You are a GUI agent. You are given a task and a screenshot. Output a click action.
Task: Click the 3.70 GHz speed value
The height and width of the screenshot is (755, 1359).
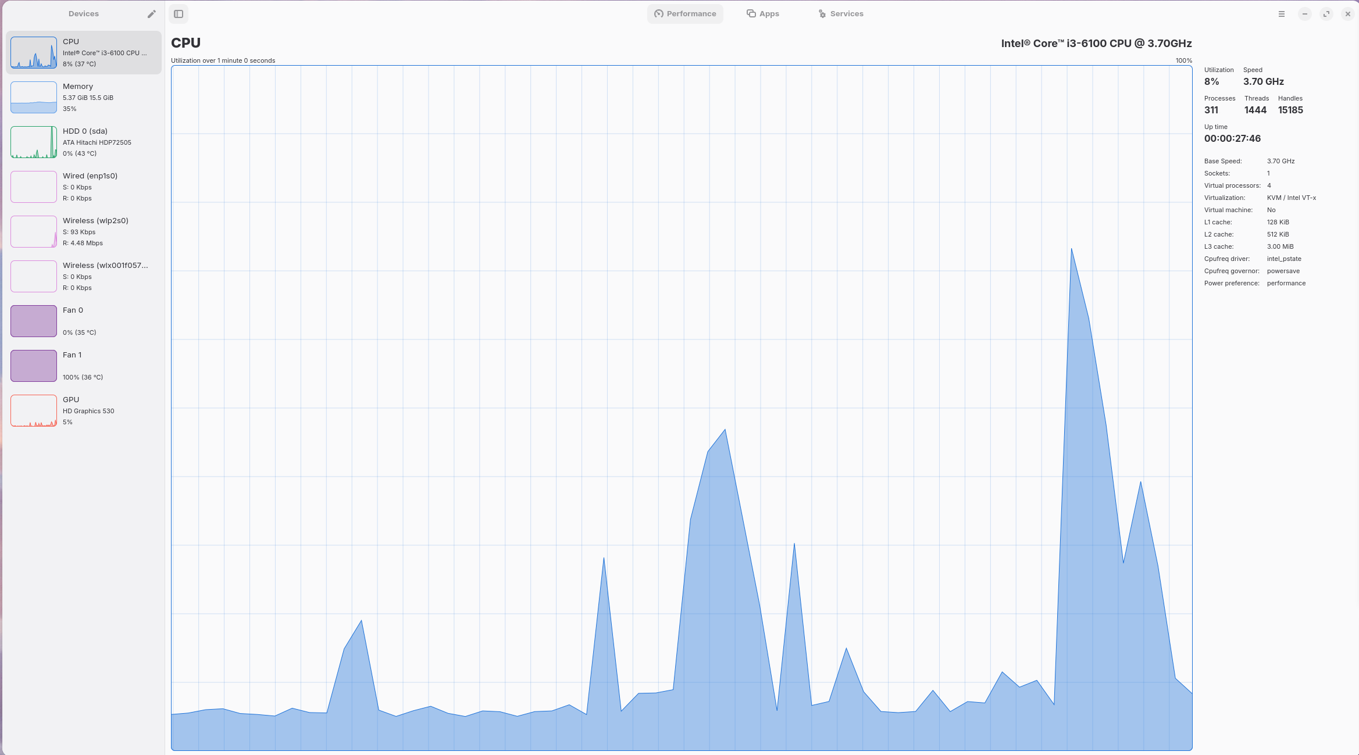point(1264,82)
